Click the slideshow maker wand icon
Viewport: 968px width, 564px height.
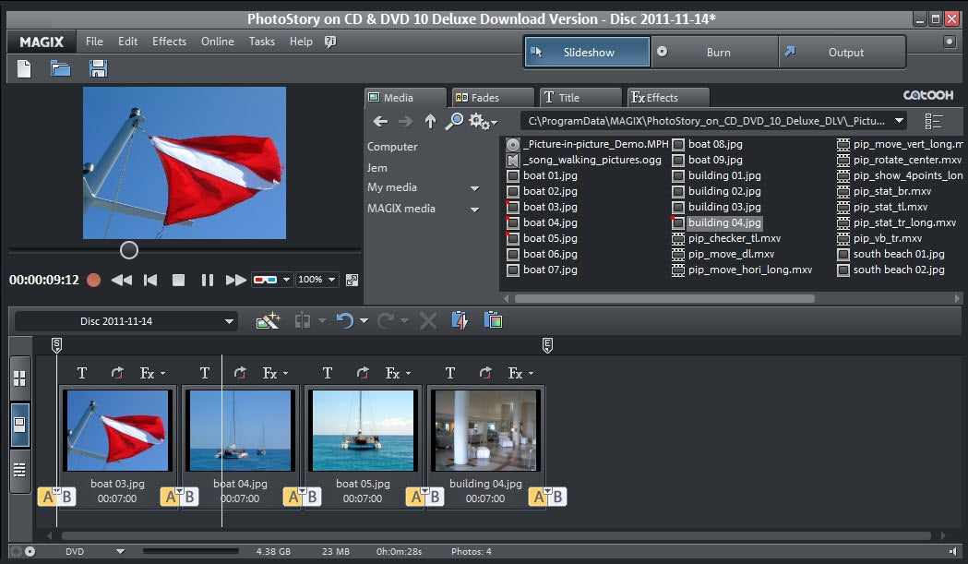tap(268, 321)
